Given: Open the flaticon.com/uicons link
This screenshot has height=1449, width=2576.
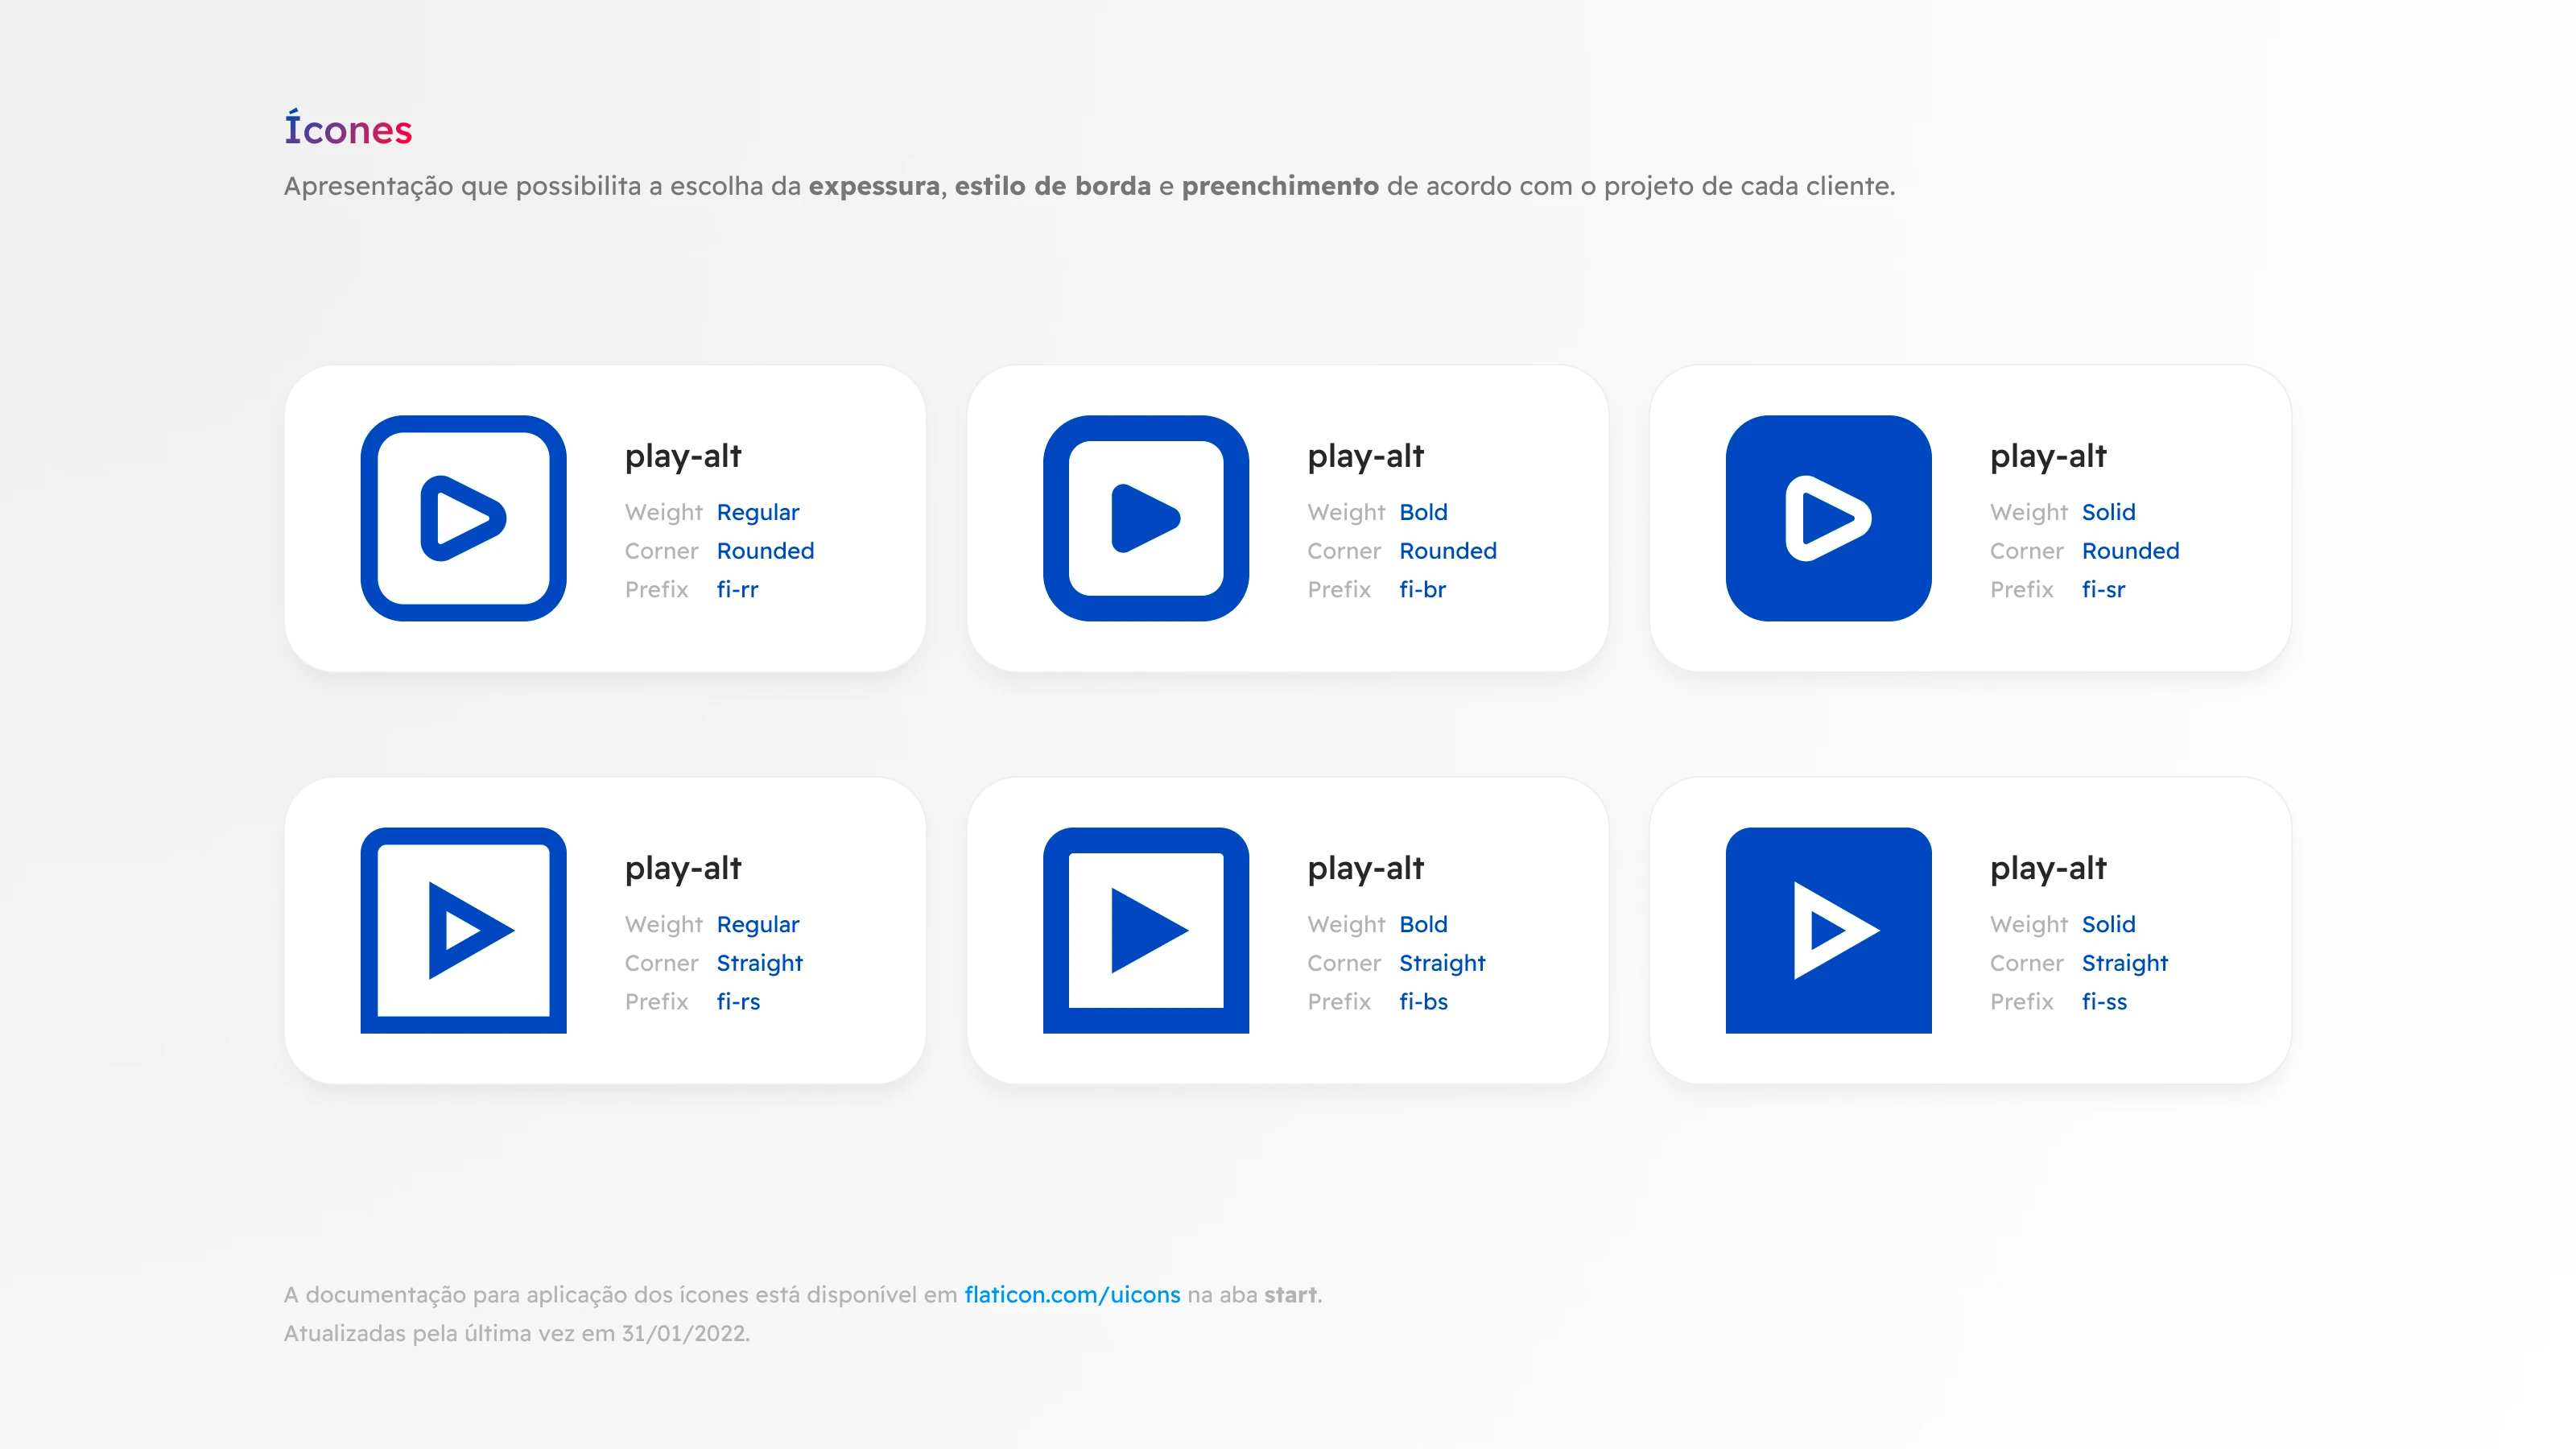Looking at the screenshot, I should (1071, 1294).
